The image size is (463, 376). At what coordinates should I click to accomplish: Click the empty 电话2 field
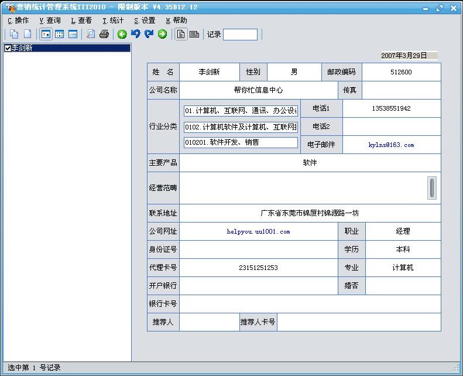point(392,127)
